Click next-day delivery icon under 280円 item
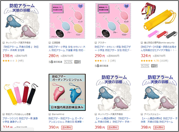The height and width of the screenshot is (132, 179). (55, 62)
